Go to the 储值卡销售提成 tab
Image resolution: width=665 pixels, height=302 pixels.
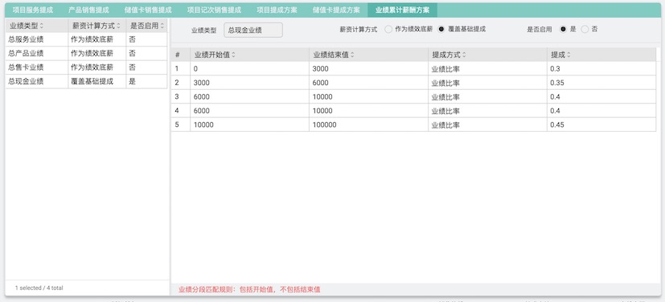tap(148, 10)
